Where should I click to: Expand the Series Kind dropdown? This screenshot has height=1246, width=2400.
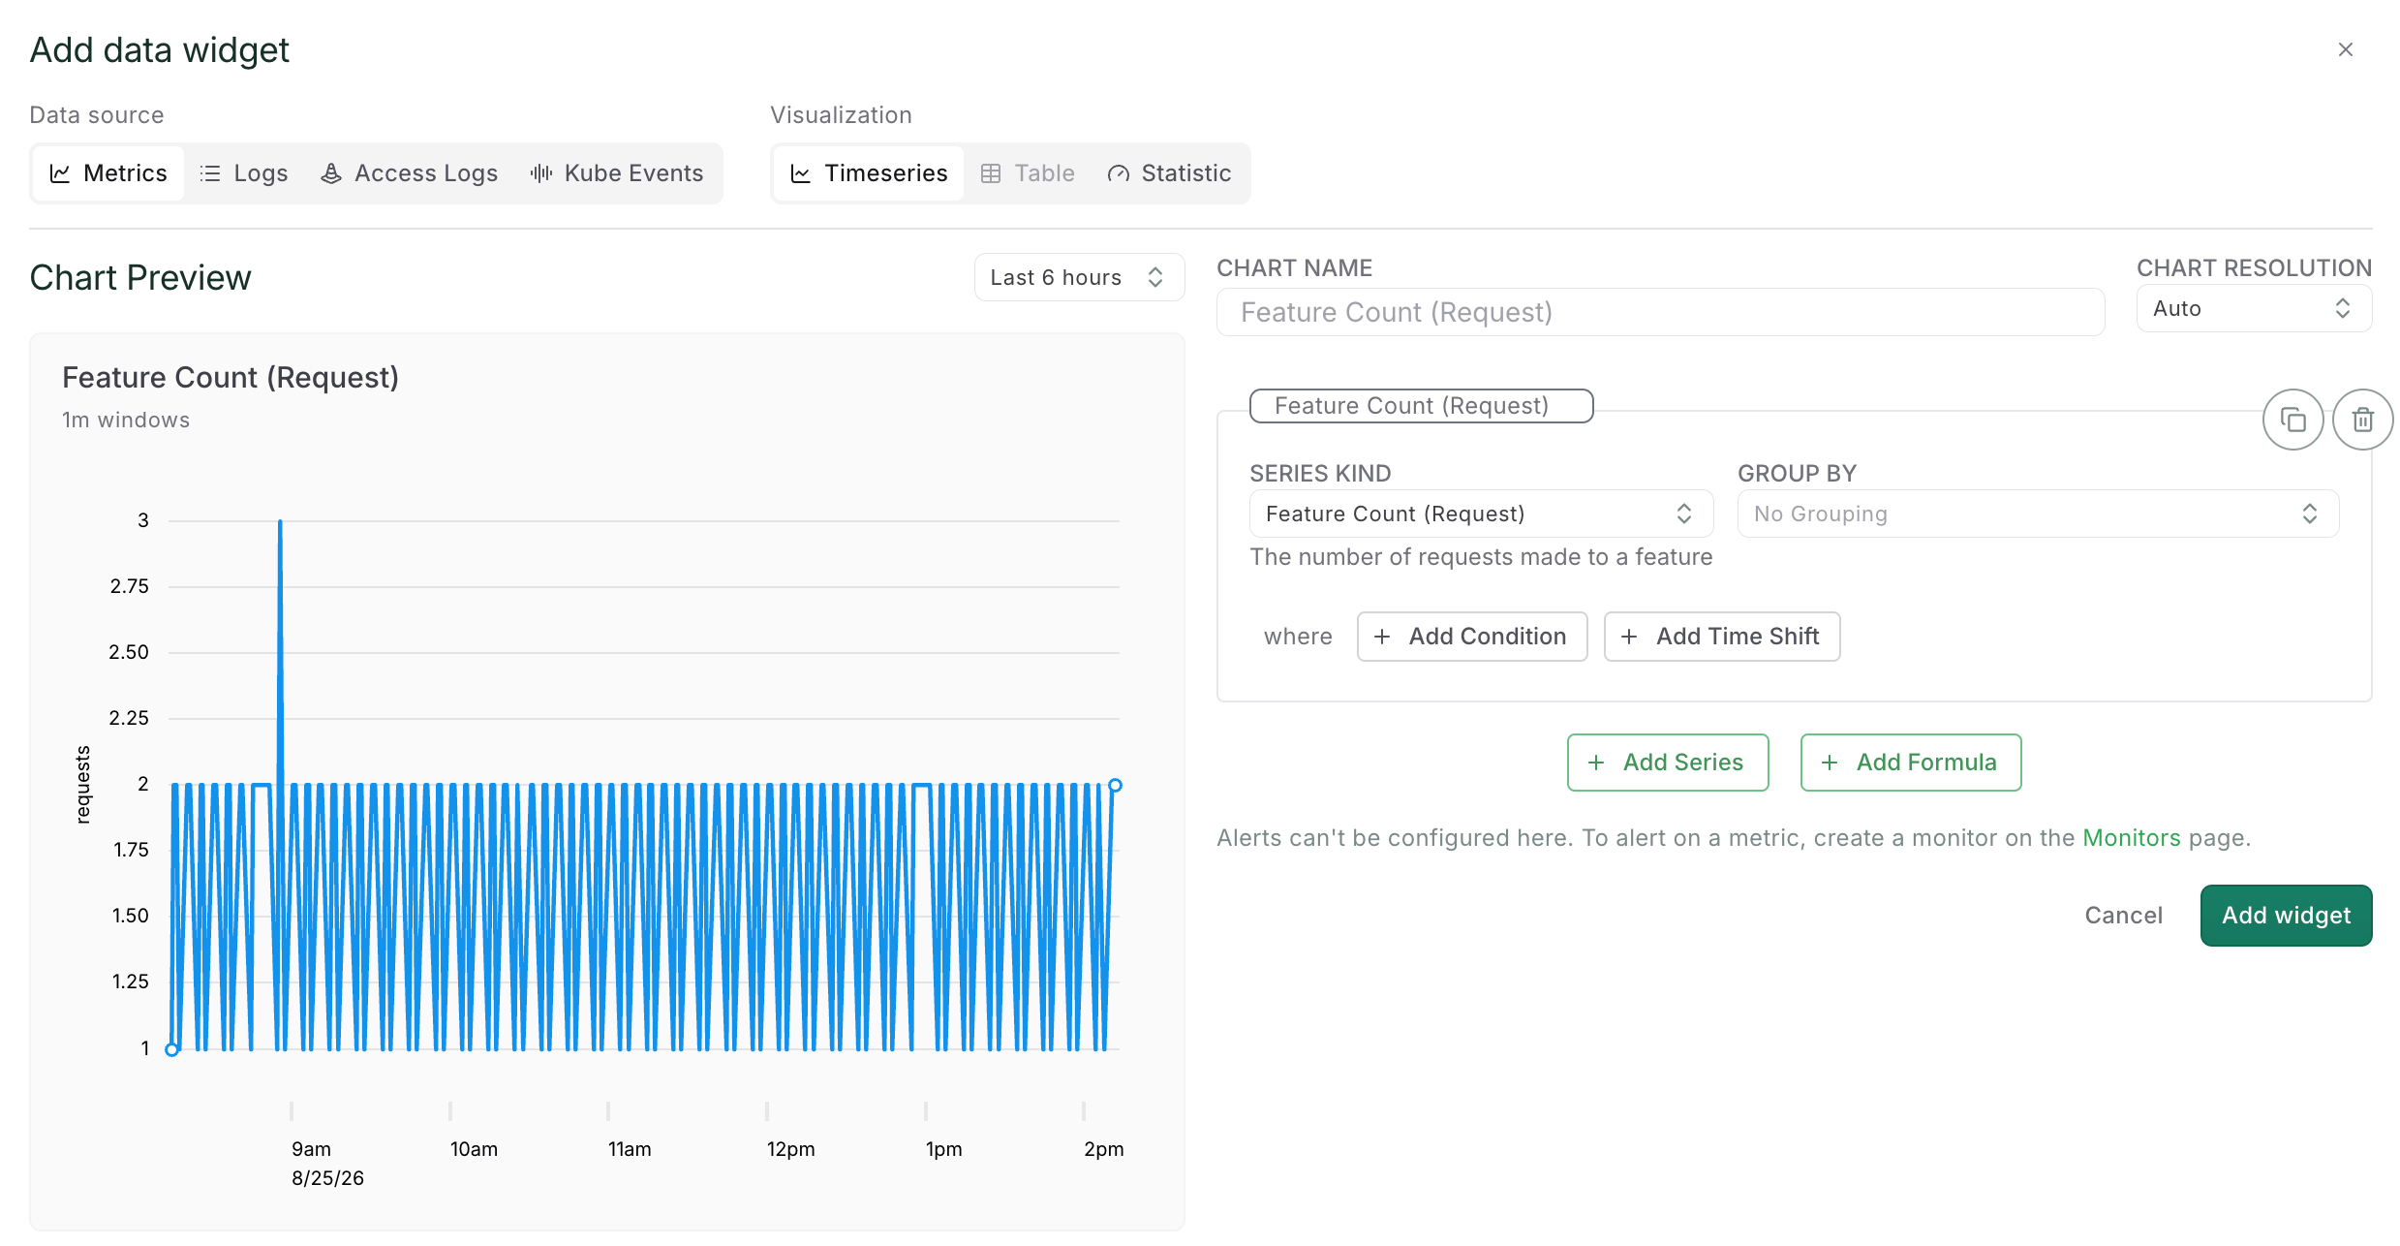1481,514
